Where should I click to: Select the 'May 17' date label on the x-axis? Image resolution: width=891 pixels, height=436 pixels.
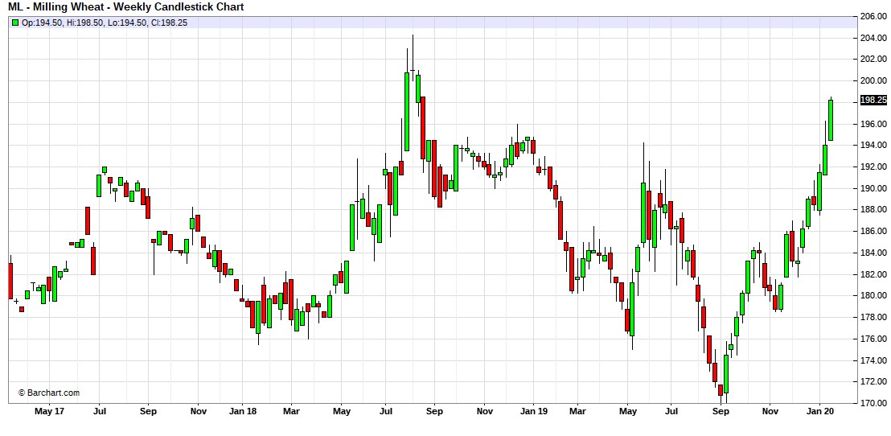(50, 412)
